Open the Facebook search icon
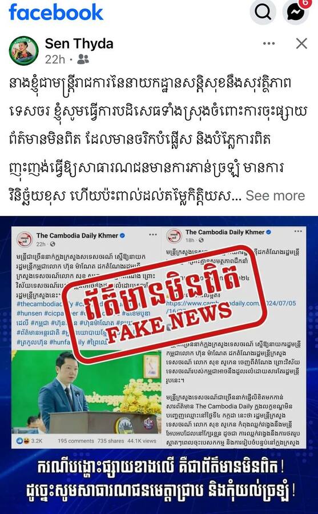The image size is (318, 514). pos(263,12)
